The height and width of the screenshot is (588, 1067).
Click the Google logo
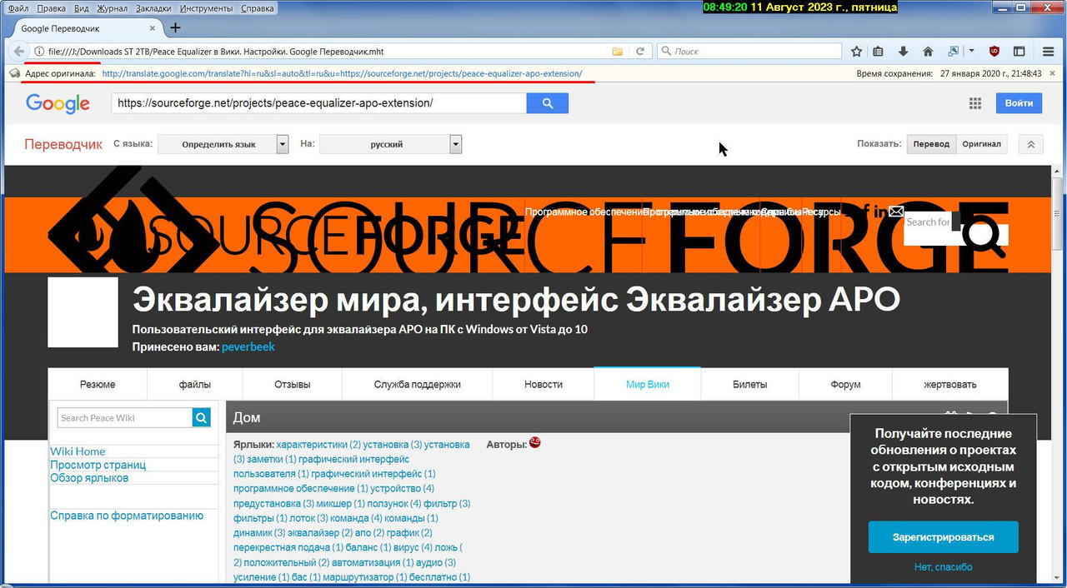pyautogui.click(x=58, y=103)
